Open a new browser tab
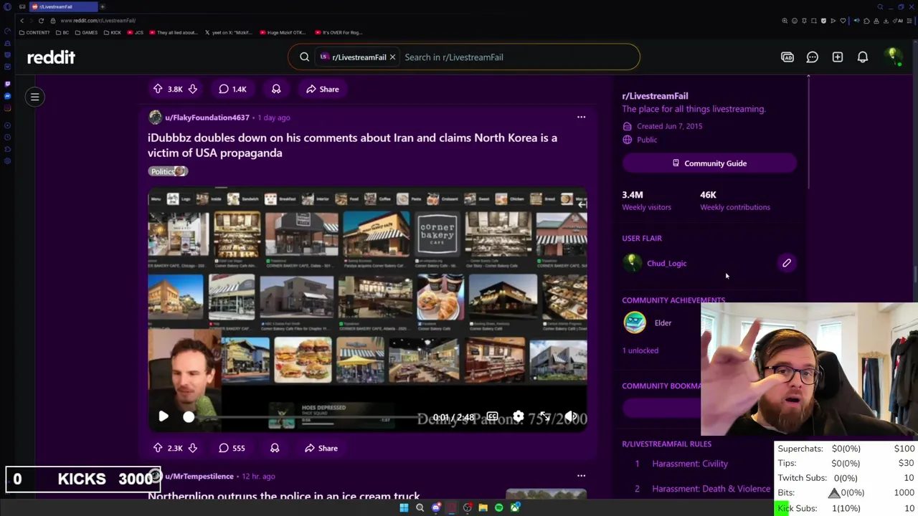The height and width of the screenshot is (516, 918). [x=103, y=6]
